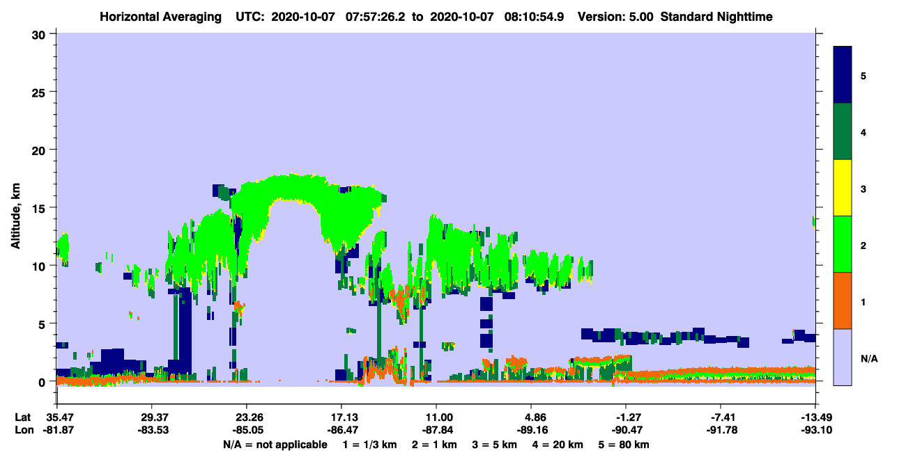Click the lavender N/A colorbar segment

843,357
